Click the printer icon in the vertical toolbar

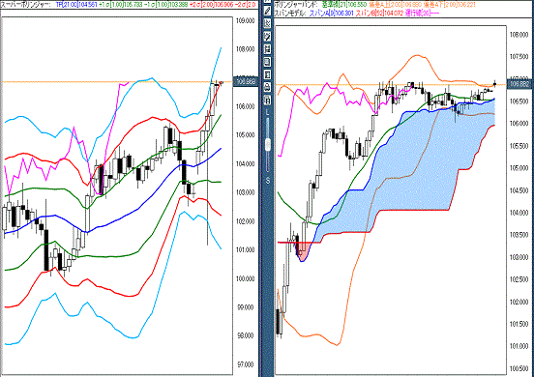click(268, 87)
